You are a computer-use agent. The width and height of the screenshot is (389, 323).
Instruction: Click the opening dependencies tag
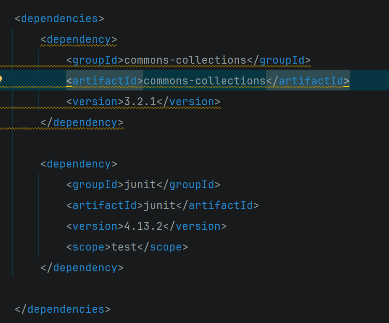point(59,19)
